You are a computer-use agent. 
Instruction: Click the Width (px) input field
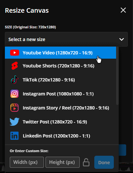(27, 162)
